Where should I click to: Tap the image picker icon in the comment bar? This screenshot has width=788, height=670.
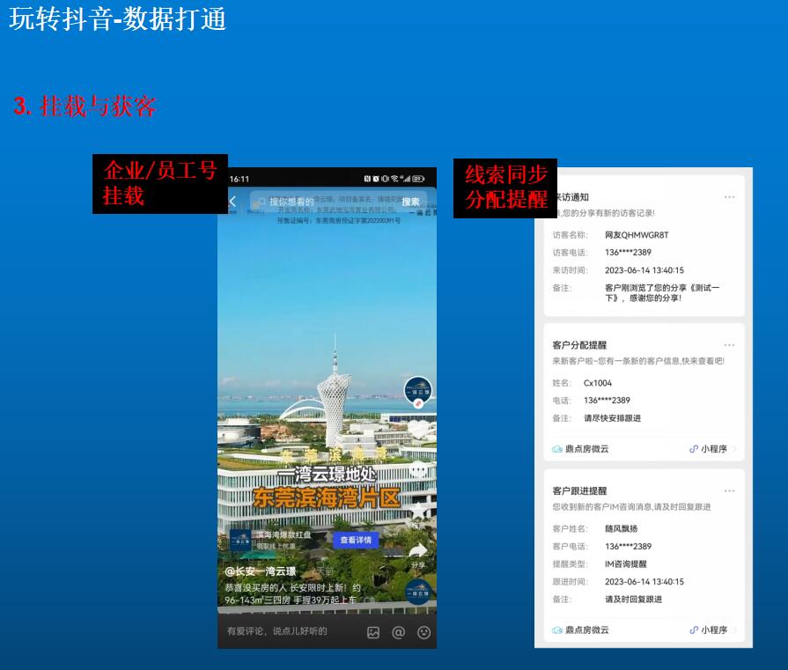tap(373, 632)
